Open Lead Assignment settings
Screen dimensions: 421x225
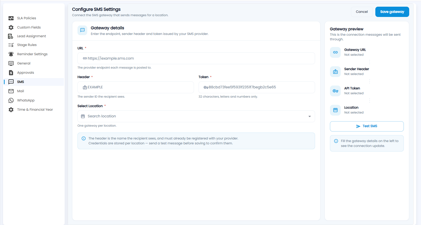coord(32,36)
